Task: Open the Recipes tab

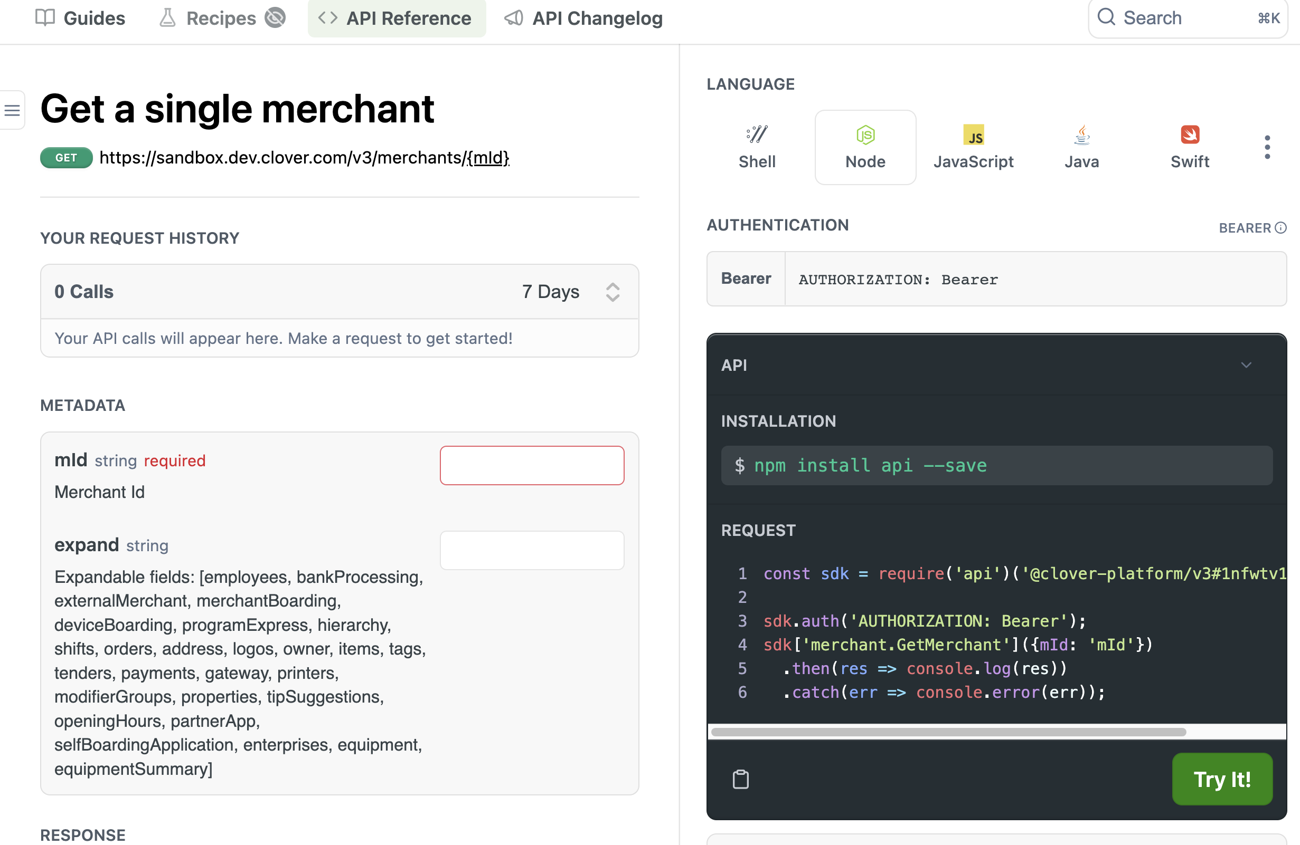Action: point(221,18)
